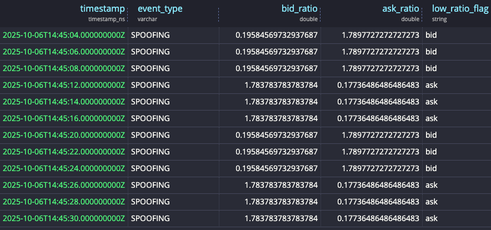
Task: Click the timestamp column header
Action: (x=103, y=9)
